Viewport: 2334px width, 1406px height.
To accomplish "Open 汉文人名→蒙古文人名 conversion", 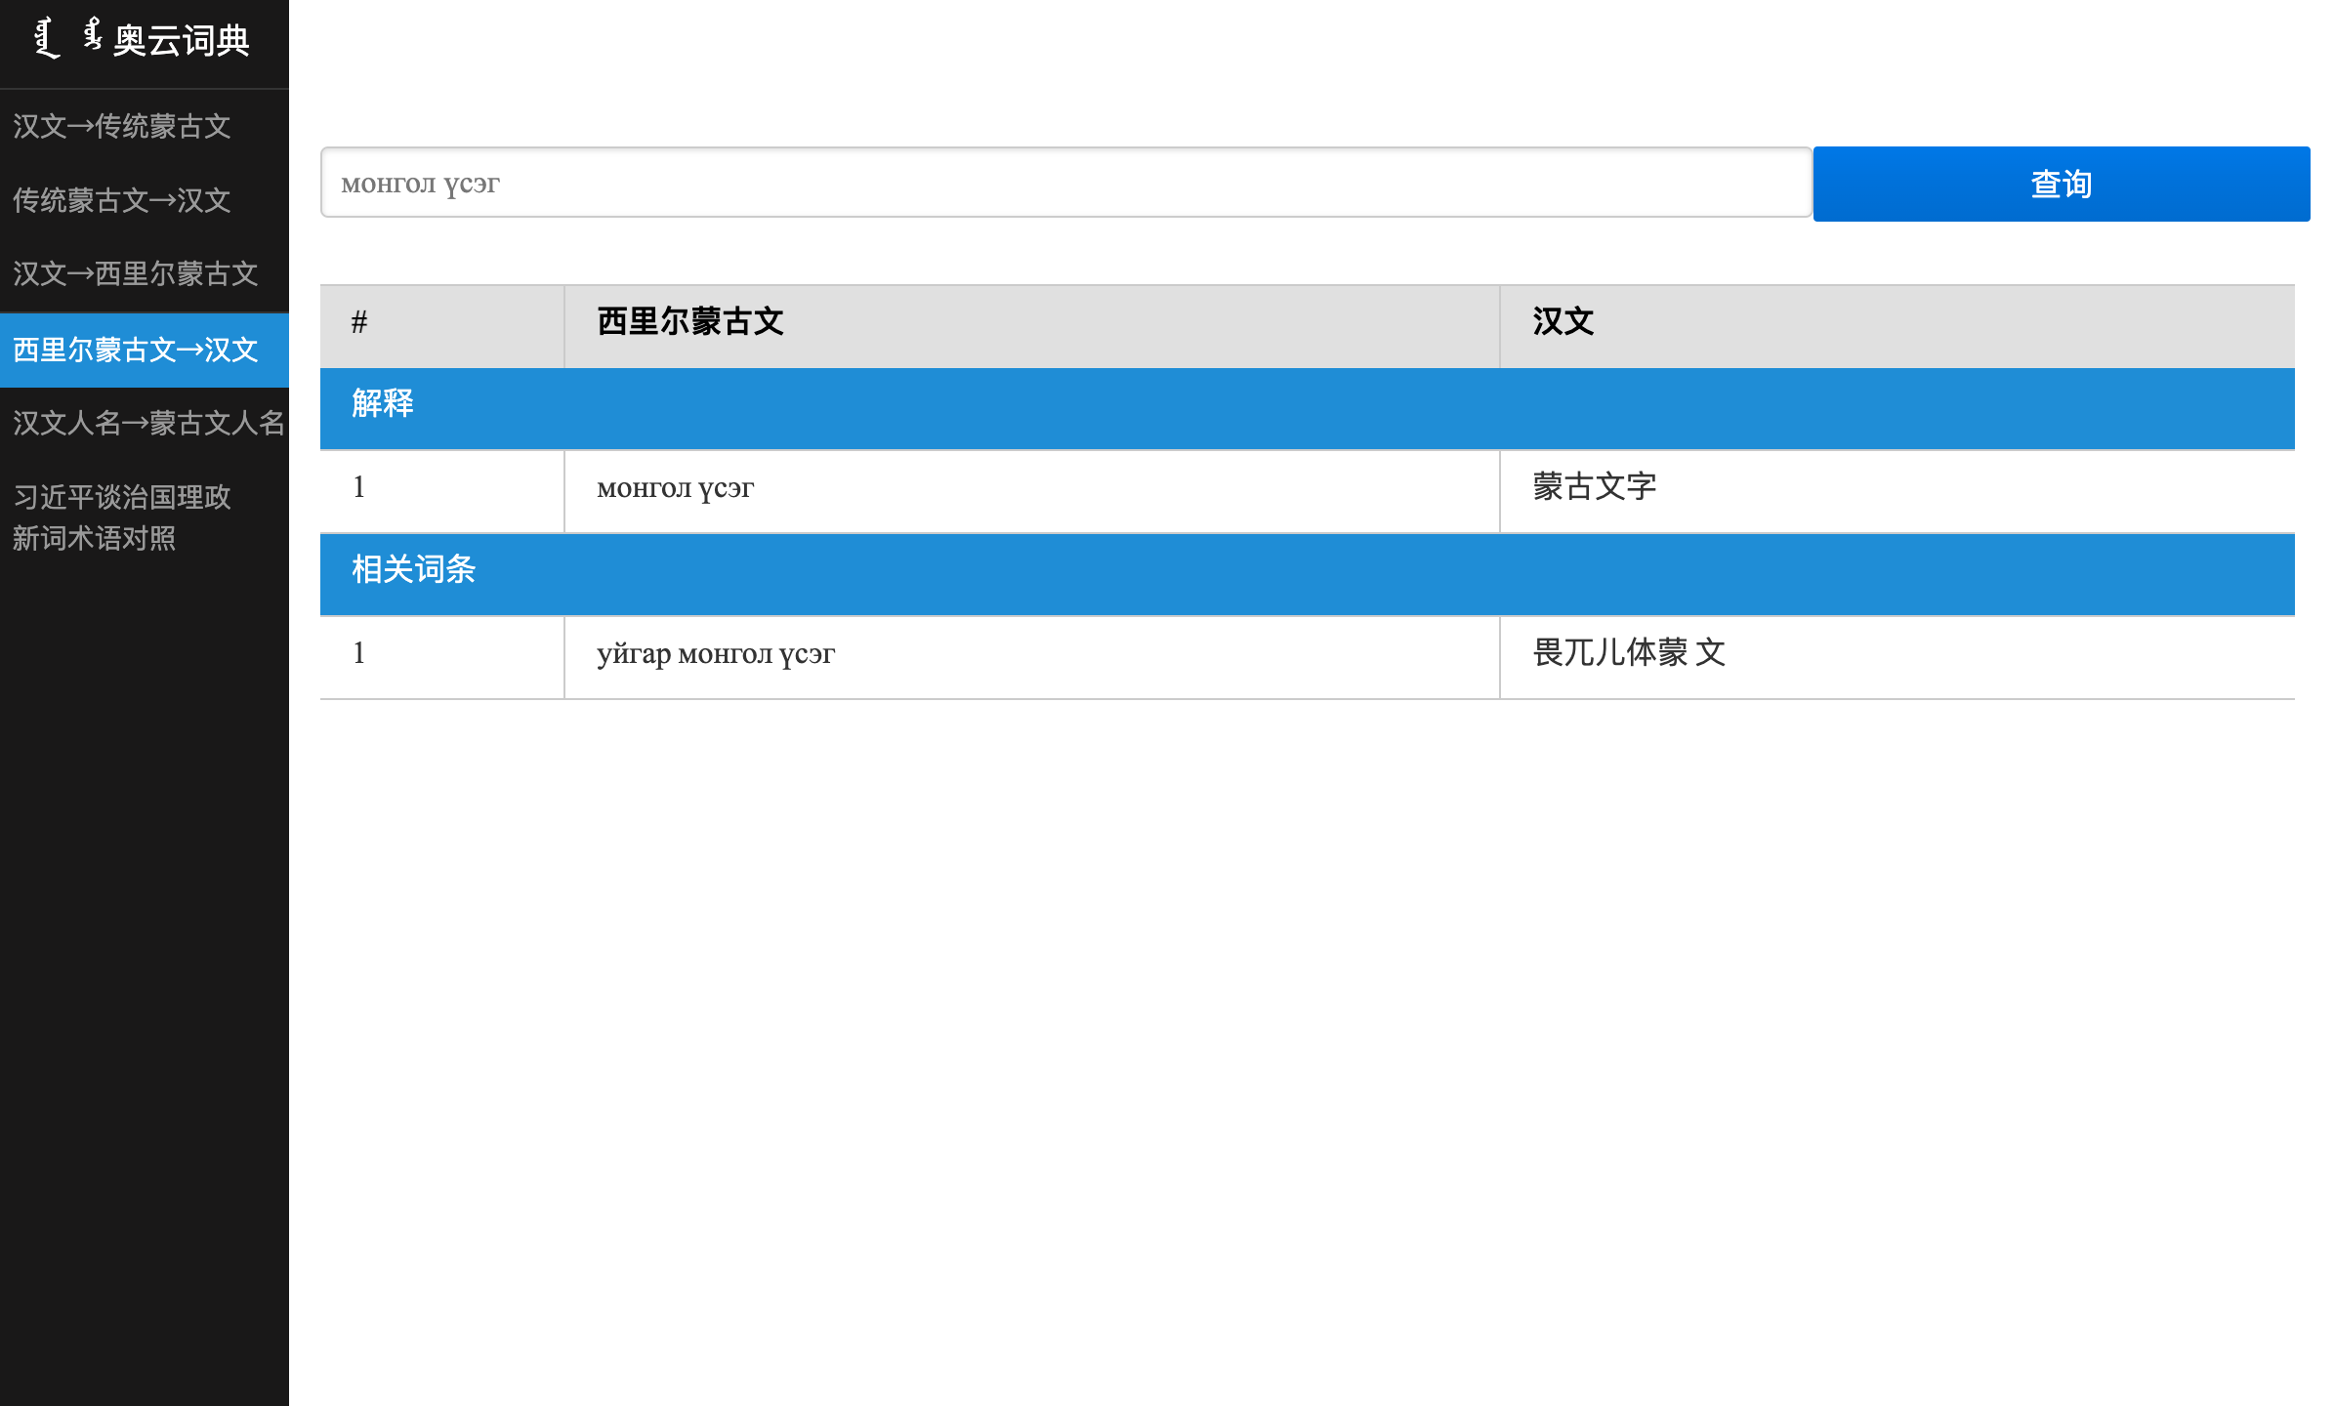I will click(x=146, y=424).
